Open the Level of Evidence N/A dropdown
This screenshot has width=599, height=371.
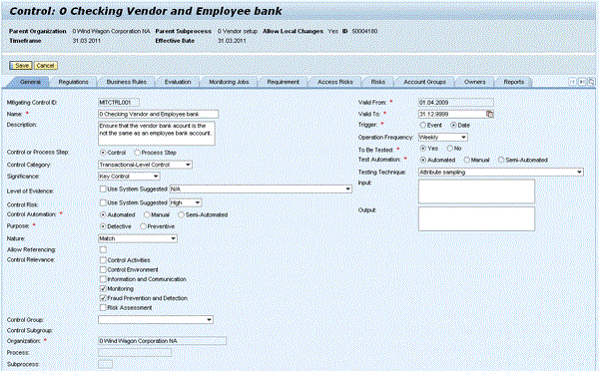261,188
